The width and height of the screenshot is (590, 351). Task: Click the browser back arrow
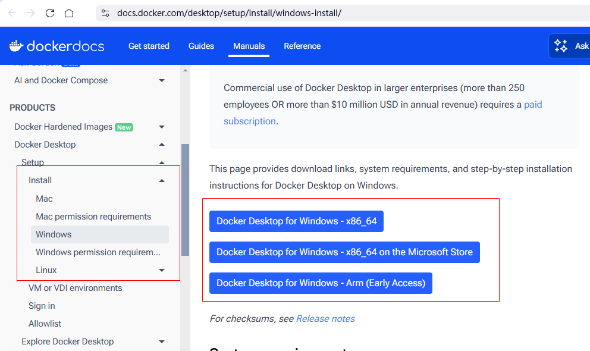click(x=12, y=13)
